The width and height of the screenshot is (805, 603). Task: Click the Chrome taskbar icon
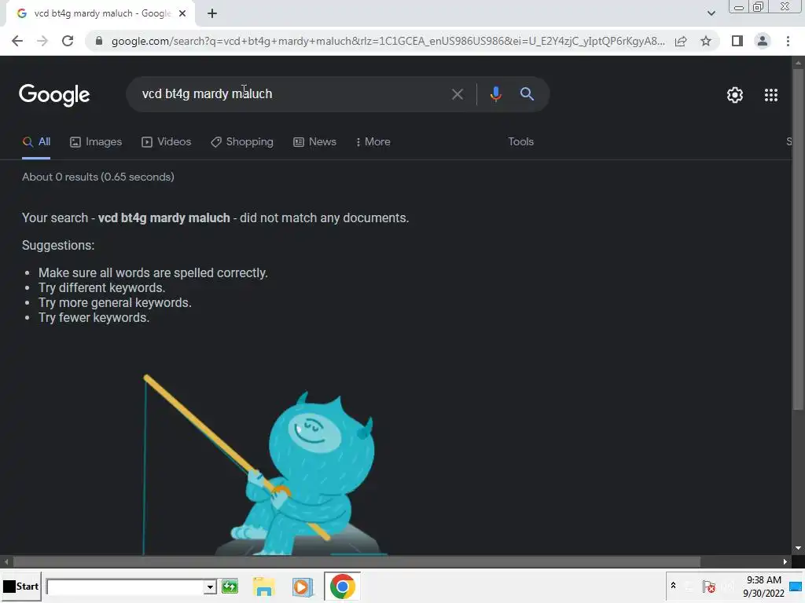click(x=342, y=587)
